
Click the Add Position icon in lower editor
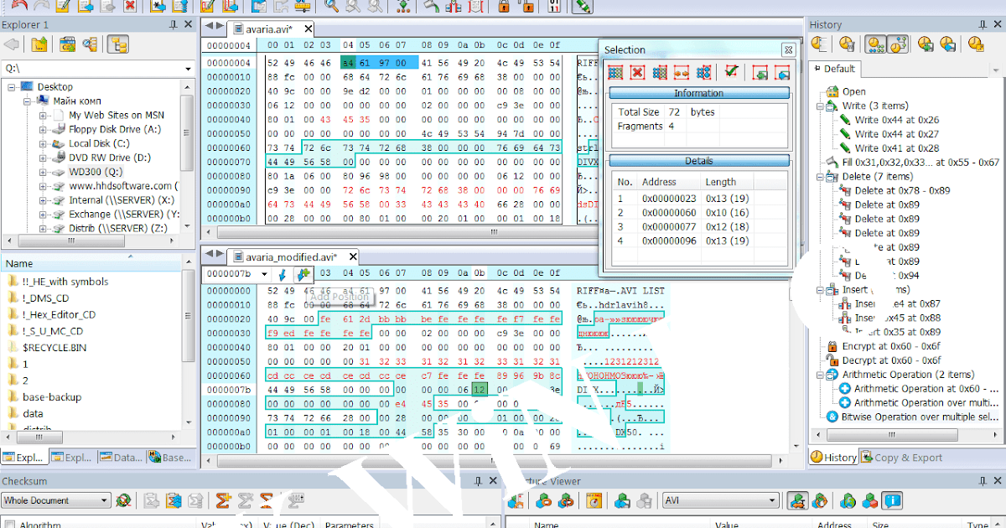tap(303, 273)
